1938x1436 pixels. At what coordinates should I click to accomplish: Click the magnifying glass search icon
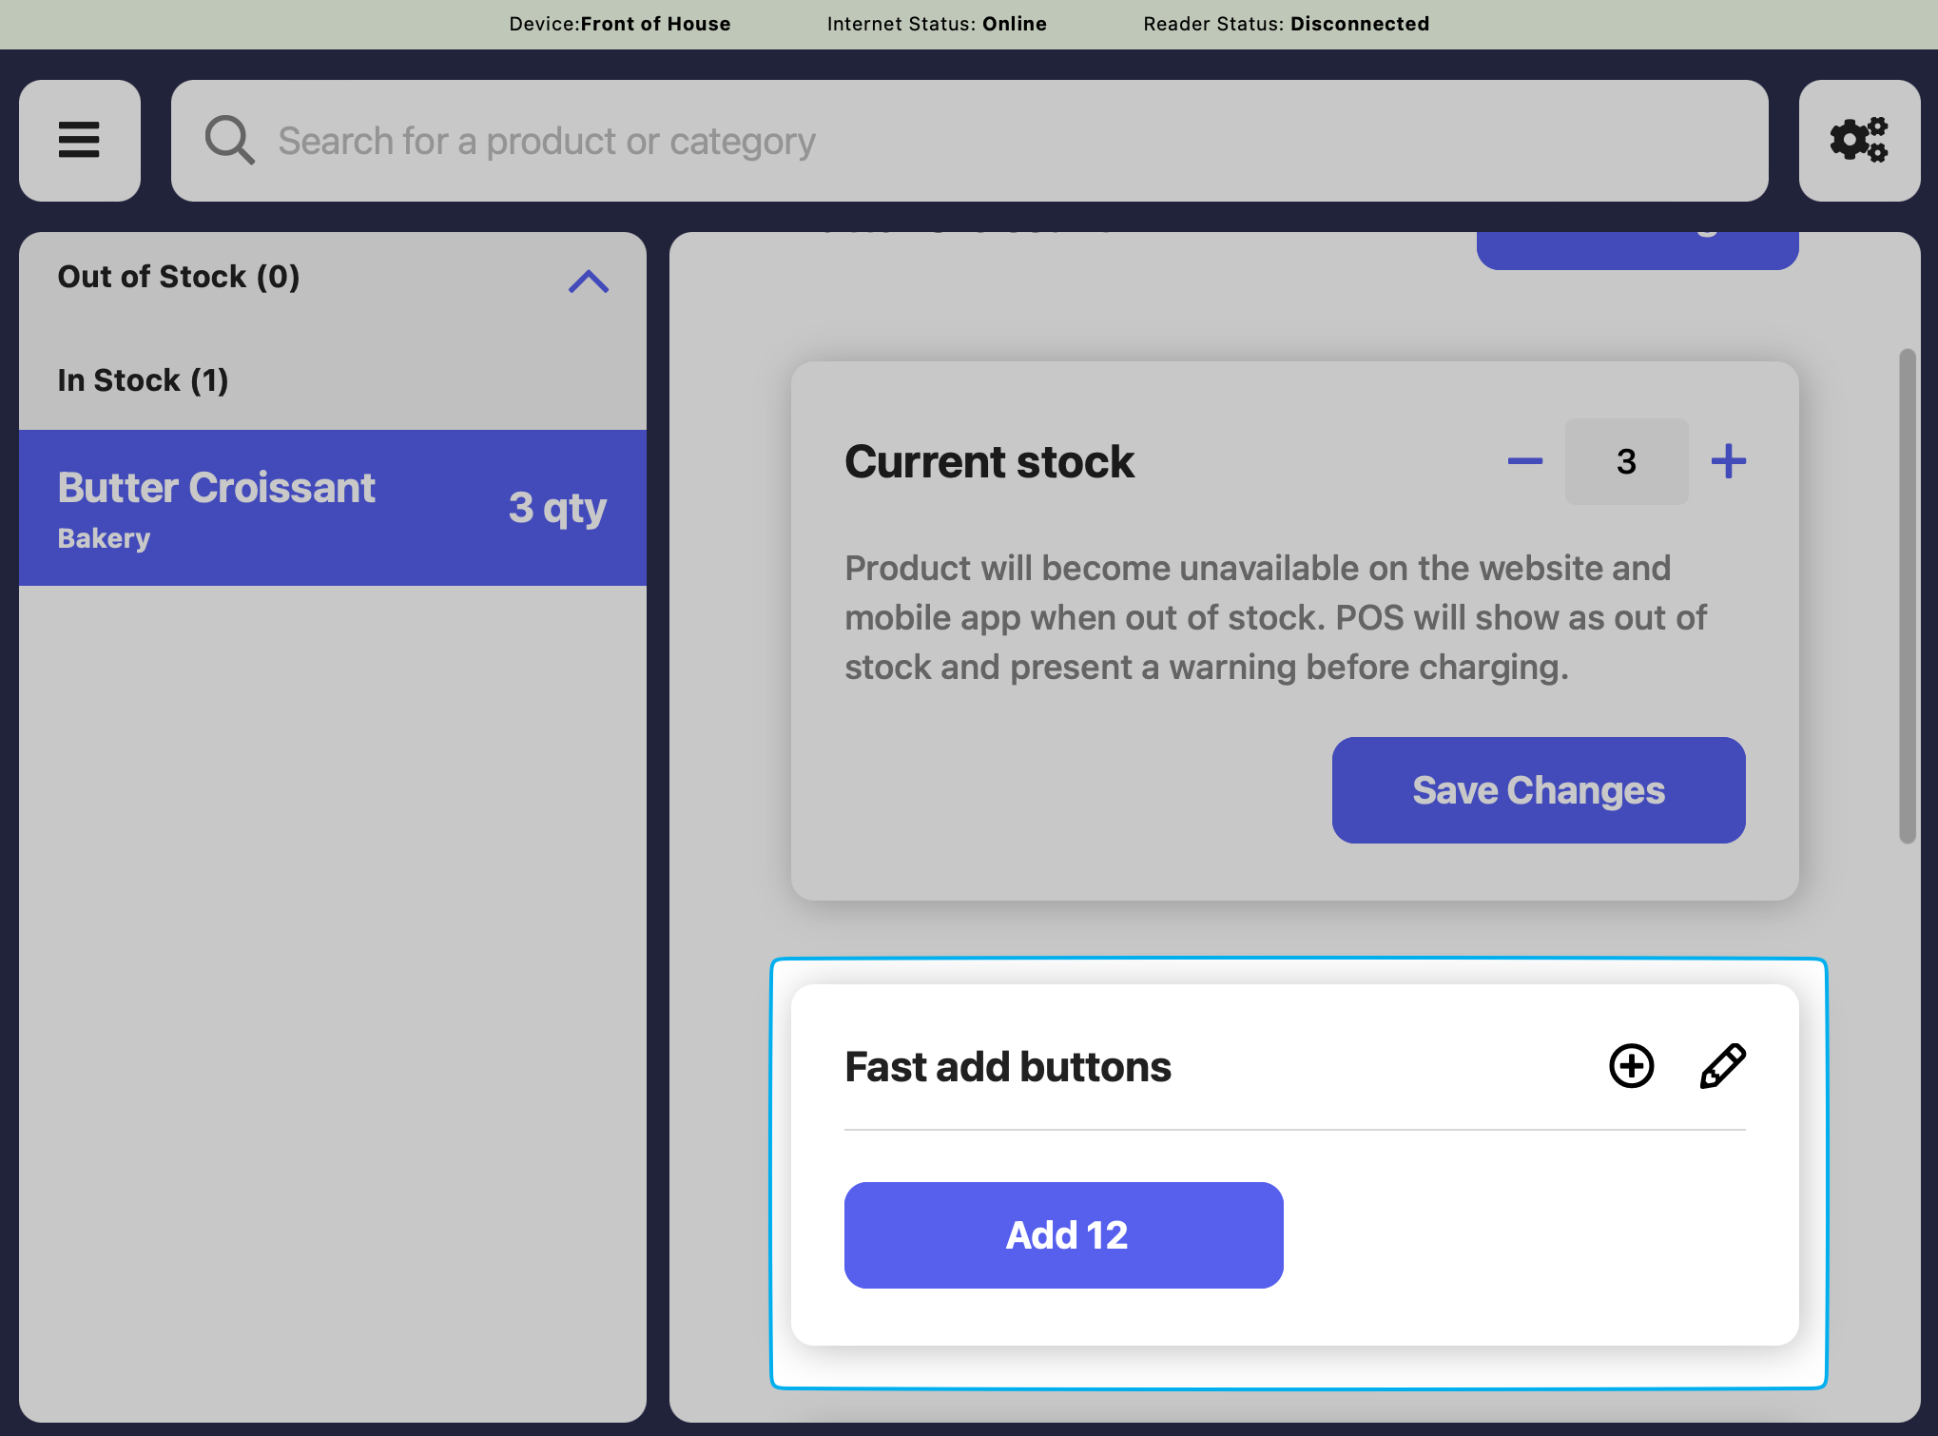[229, 141]
